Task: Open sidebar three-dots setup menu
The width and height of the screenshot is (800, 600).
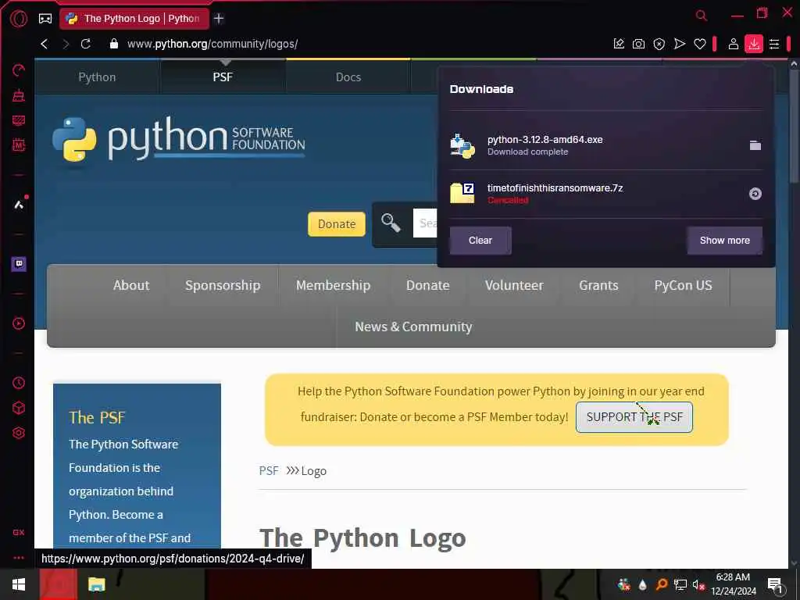Action: 19,558
